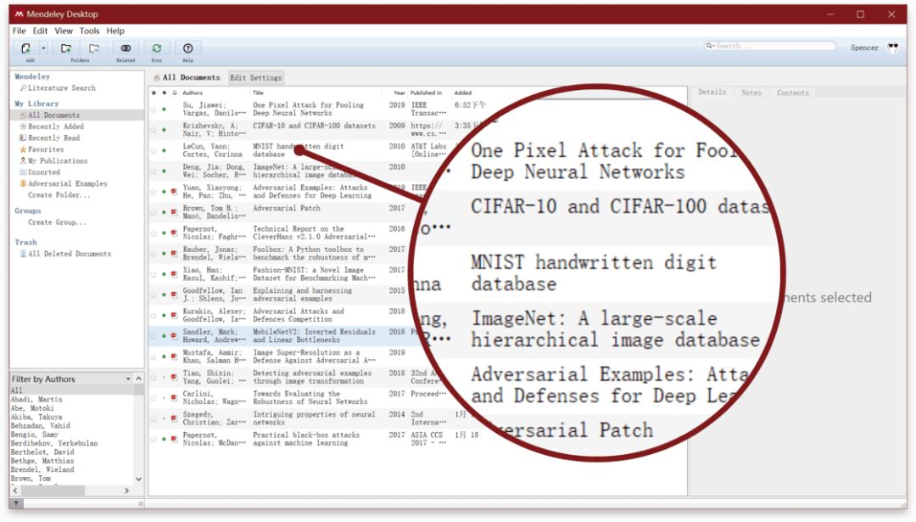Click the create new folder toolbar icon
The image size is (916, 522).
[66, 48]
